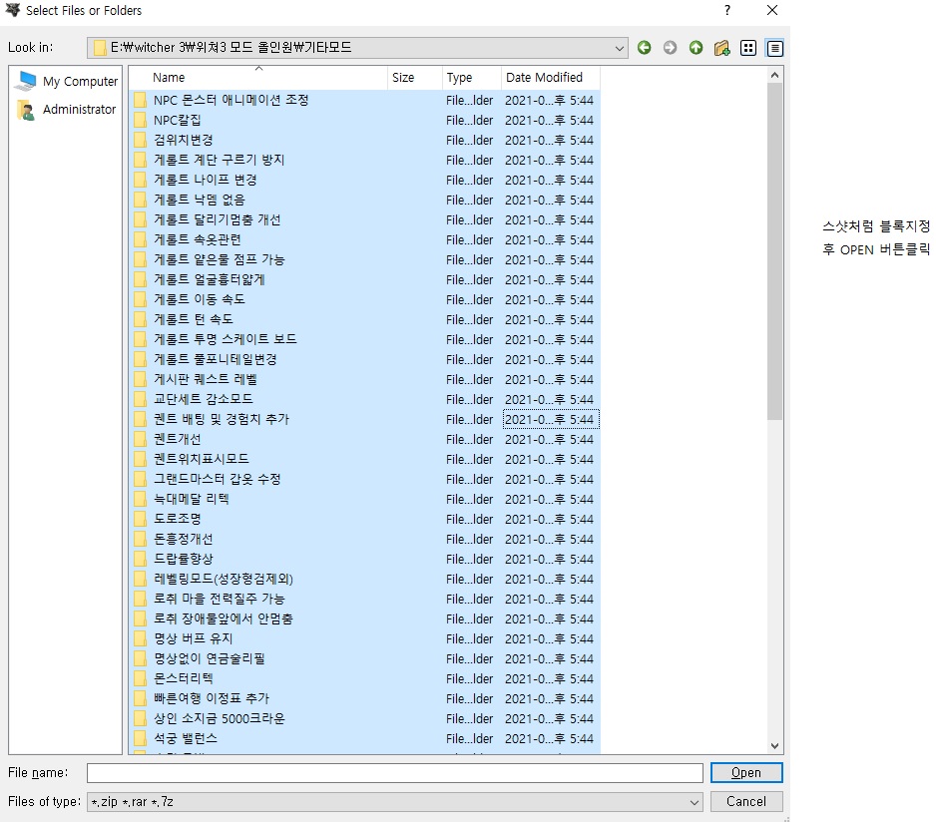Select the '그랜드마스터 갑옷 수정' folder name
The width and height of the screenshot is (936, 824).
coord(218,479)
